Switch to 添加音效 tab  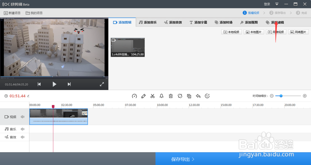click(x=173, y=22)
